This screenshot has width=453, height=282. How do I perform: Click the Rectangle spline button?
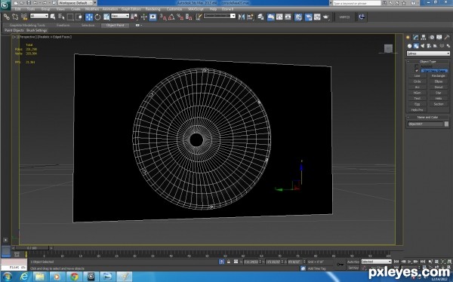pos(438,76)
